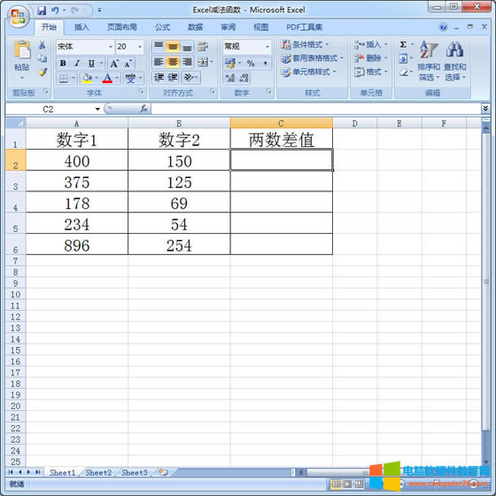Image resolution: width=496 pixels, height=496 pixels.
Task: Switch to the Insert ribbon tab
Action: coord(81,27)
